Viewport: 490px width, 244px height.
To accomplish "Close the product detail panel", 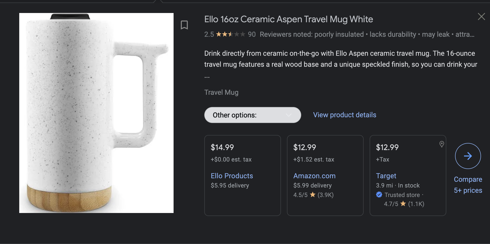I will [481, 17].
